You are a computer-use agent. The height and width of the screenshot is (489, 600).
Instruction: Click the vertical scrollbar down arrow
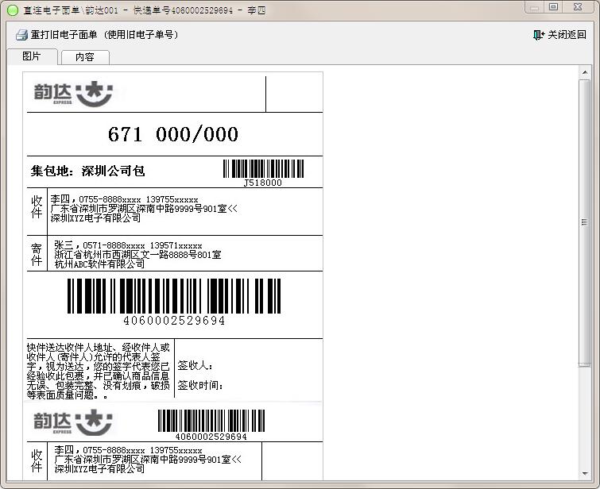coord(586,473)
